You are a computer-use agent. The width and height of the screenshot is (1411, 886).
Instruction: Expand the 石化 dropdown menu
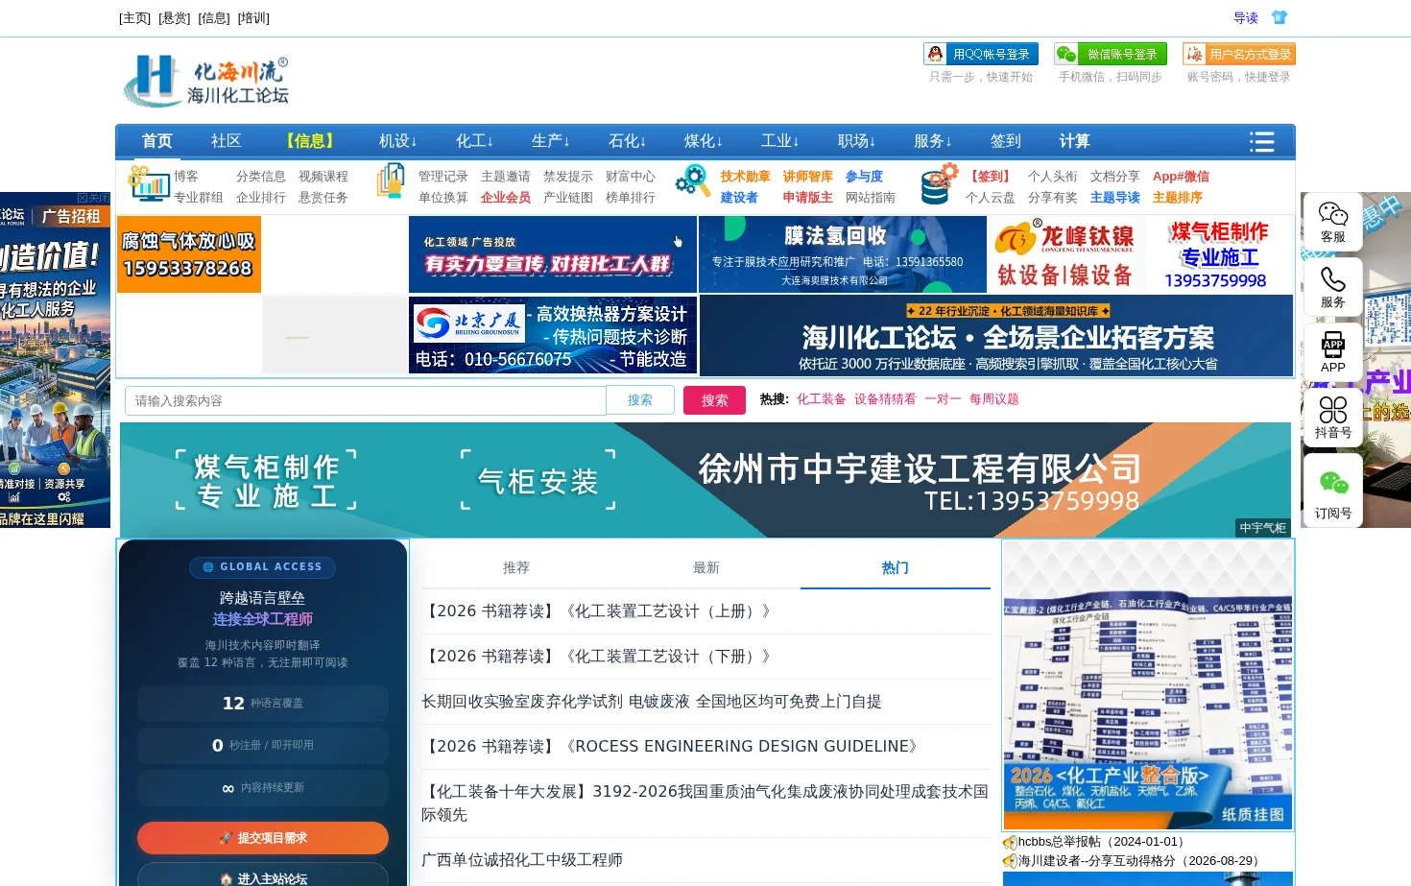click(627, 141)
